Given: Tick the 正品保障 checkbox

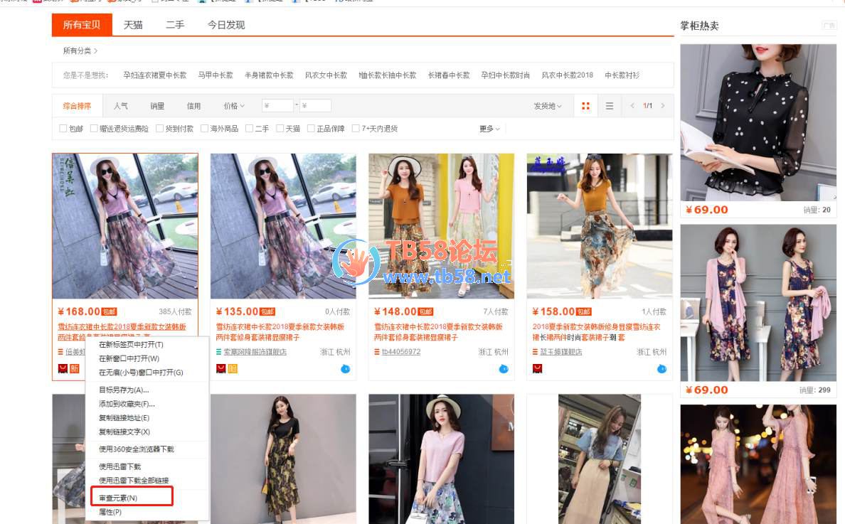Looking at the screenshot, I should (311, 129).
